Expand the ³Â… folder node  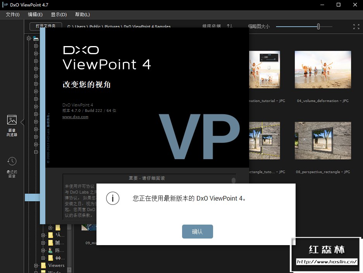coord(43,235)
